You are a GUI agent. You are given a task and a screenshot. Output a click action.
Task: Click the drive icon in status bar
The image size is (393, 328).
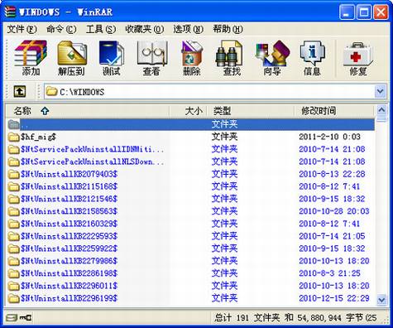12,318
